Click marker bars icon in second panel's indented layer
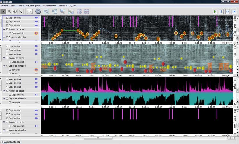Viewport: 239px width, 144px height. (36, 62)
